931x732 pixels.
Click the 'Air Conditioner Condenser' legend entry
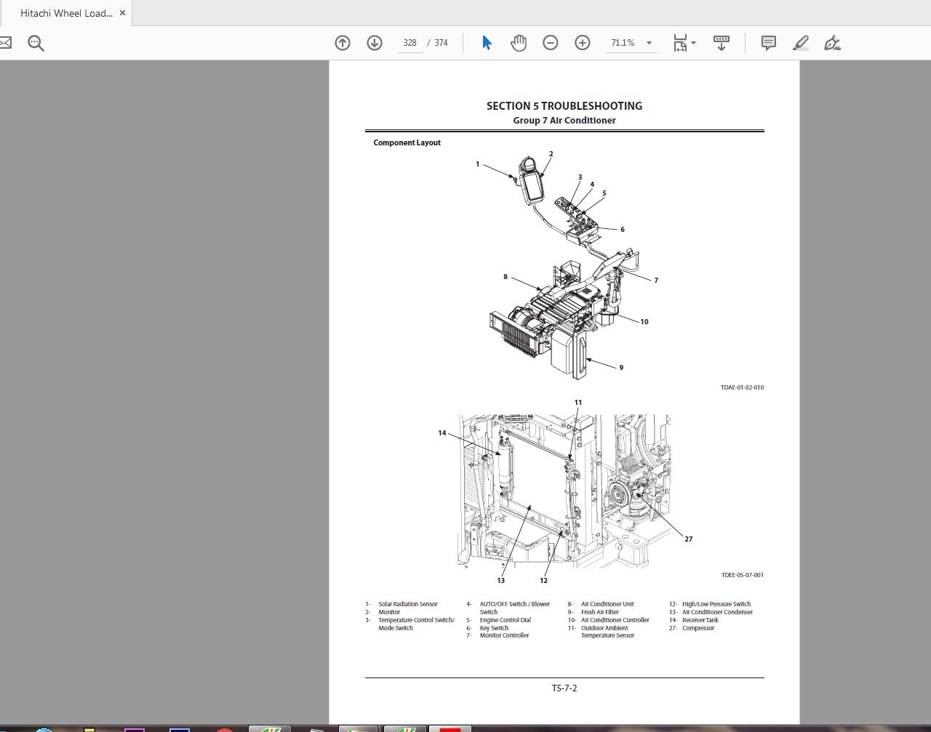pyautogui.click(x=718, y=612)
